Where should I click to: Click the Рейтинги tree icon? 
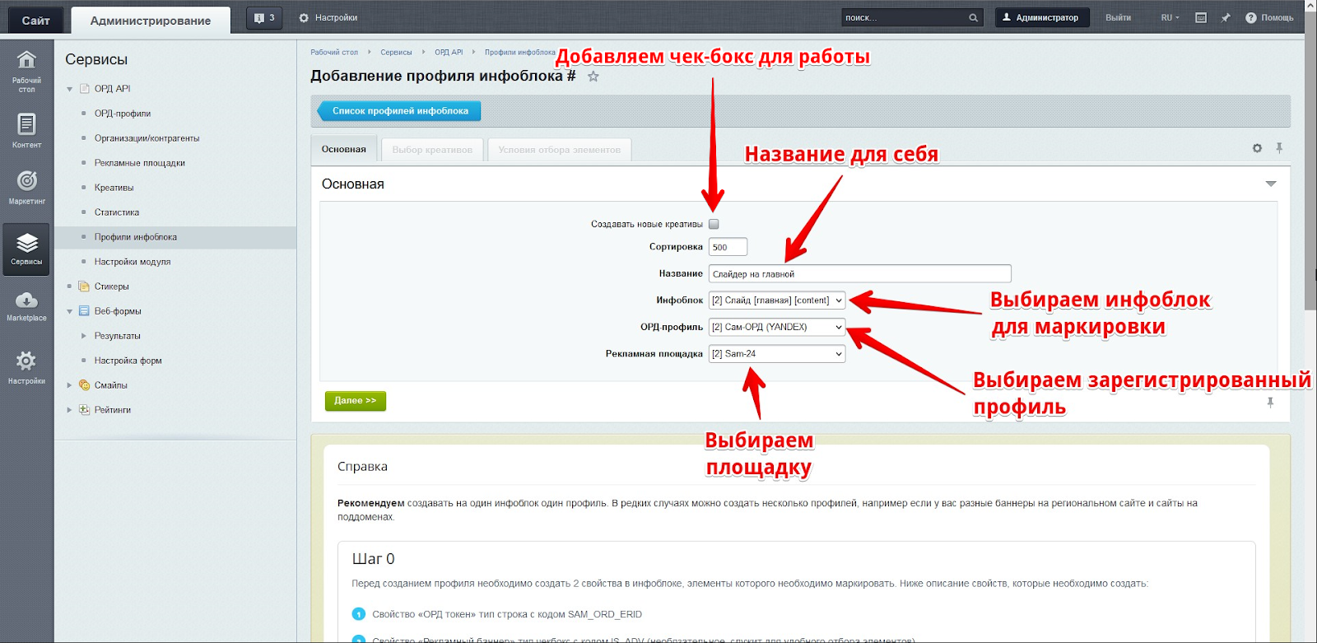coord(84,410)
